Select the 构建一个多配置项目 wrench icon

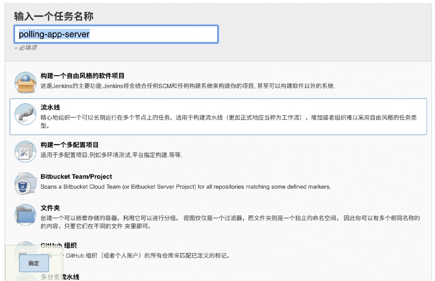[25, 150]
